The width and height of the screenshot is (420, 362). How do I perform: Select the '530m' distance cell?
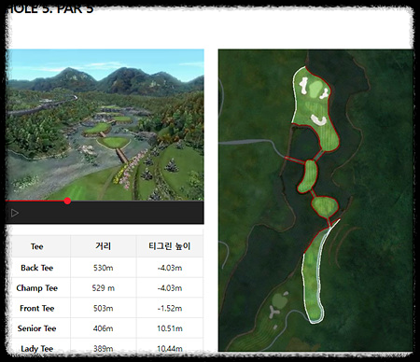pyautogui.click(x=104, y=268)
